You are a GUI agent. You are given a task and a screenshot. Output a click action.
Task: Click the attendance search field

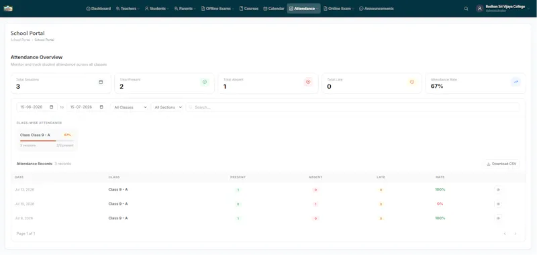[x=353, y=107]
